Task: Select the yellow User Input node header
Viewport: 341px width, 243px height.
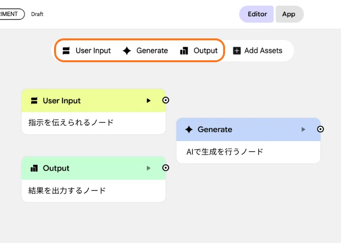Action: pyautogui.click(x=94, y=101)
